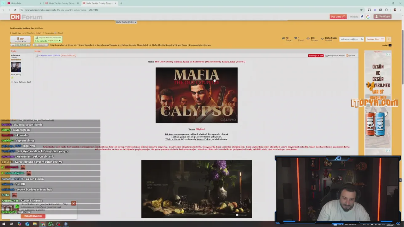Click the 5 oy vote box

pyautogui.click(x=20, y=39)
